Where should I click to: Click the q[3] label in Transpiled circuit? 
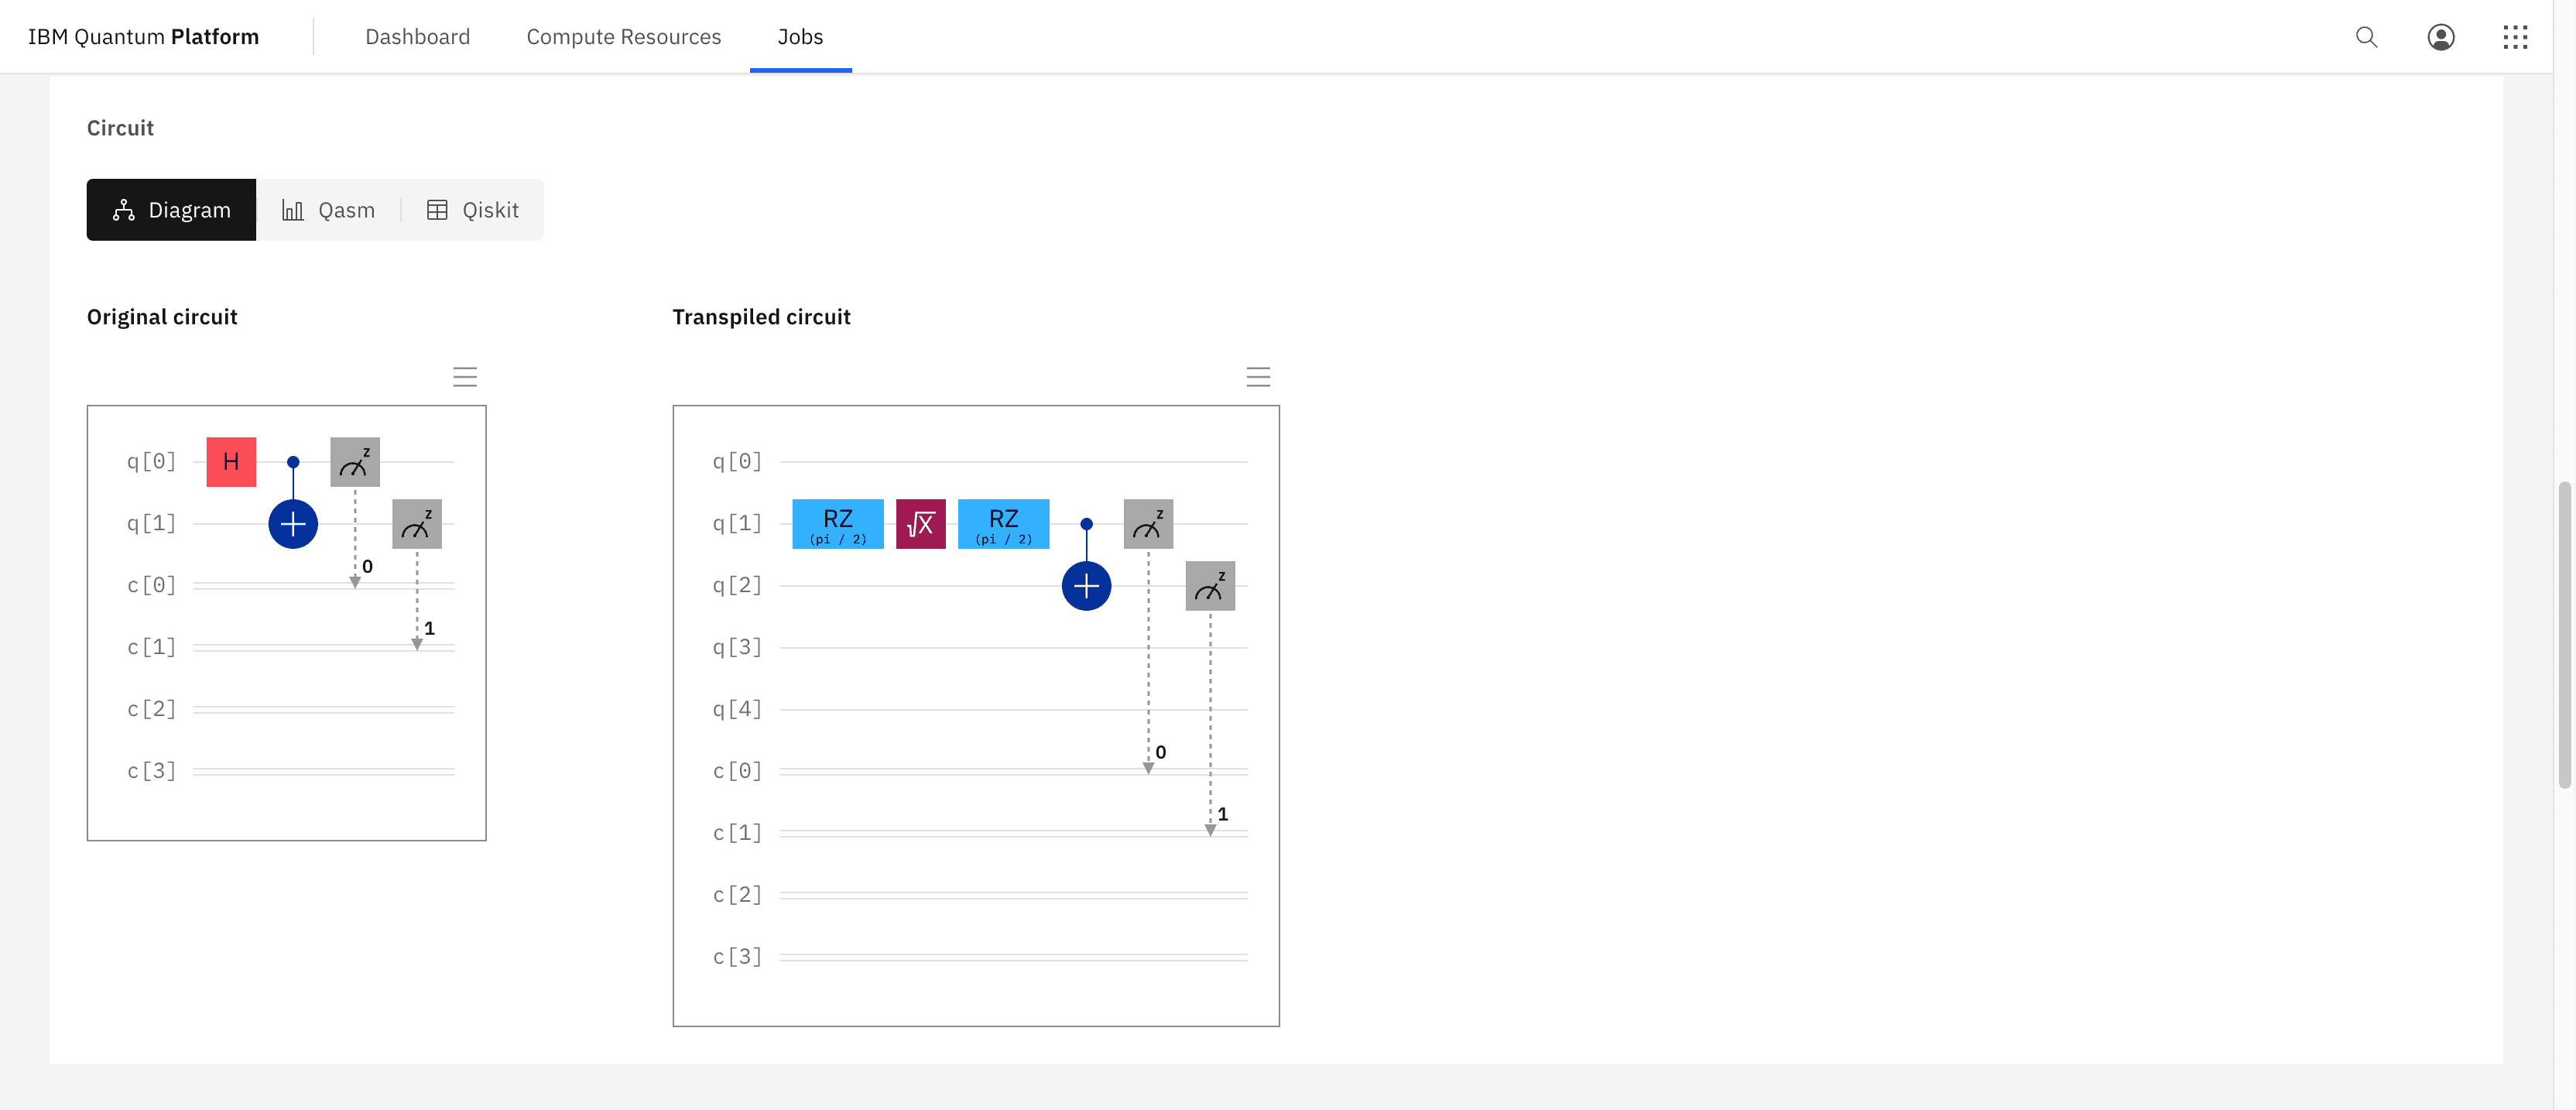737,648
